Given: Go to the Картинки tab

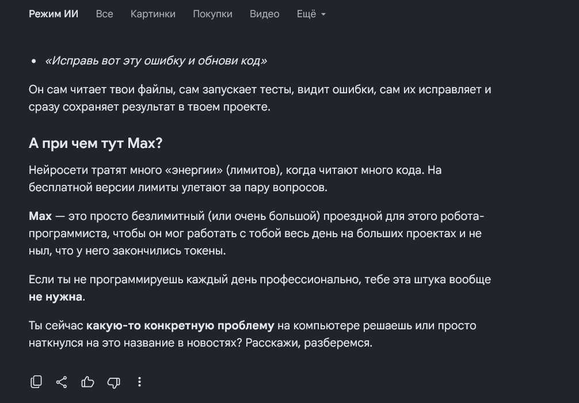Looking at the screenshot, I should click(x=153, y=14).
